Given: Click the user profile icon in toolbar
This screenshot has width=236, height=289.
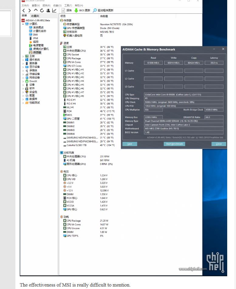Looking at the screenshot, I should 48,11.
